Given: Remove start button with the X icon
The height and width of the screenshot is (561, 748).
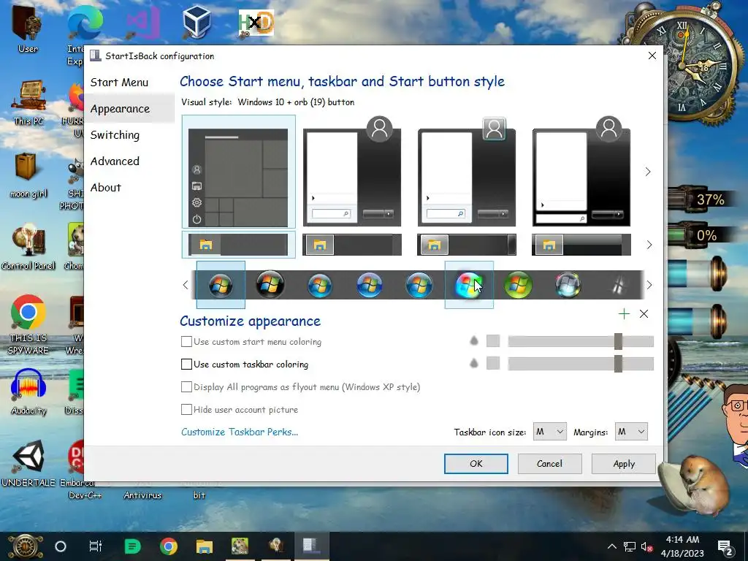Looking at the screenshot, I should pyautogui.click(x=644, y=313).
